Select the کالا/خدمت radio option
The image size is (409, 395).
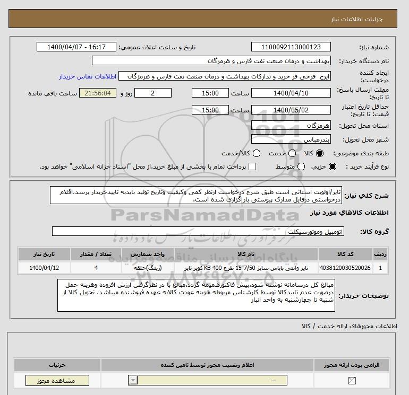tap(257, 153)
